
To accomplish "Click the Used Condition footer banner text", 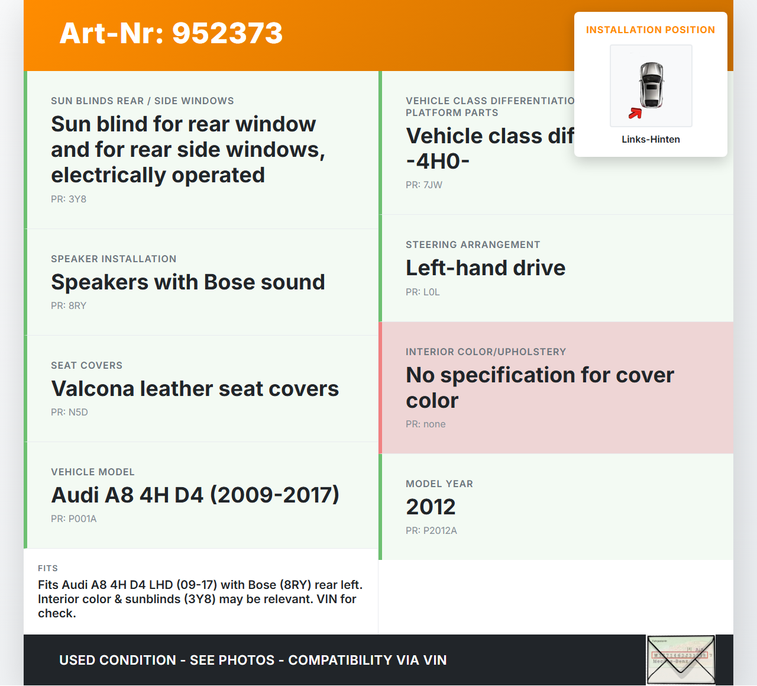I will pos(253,661).
